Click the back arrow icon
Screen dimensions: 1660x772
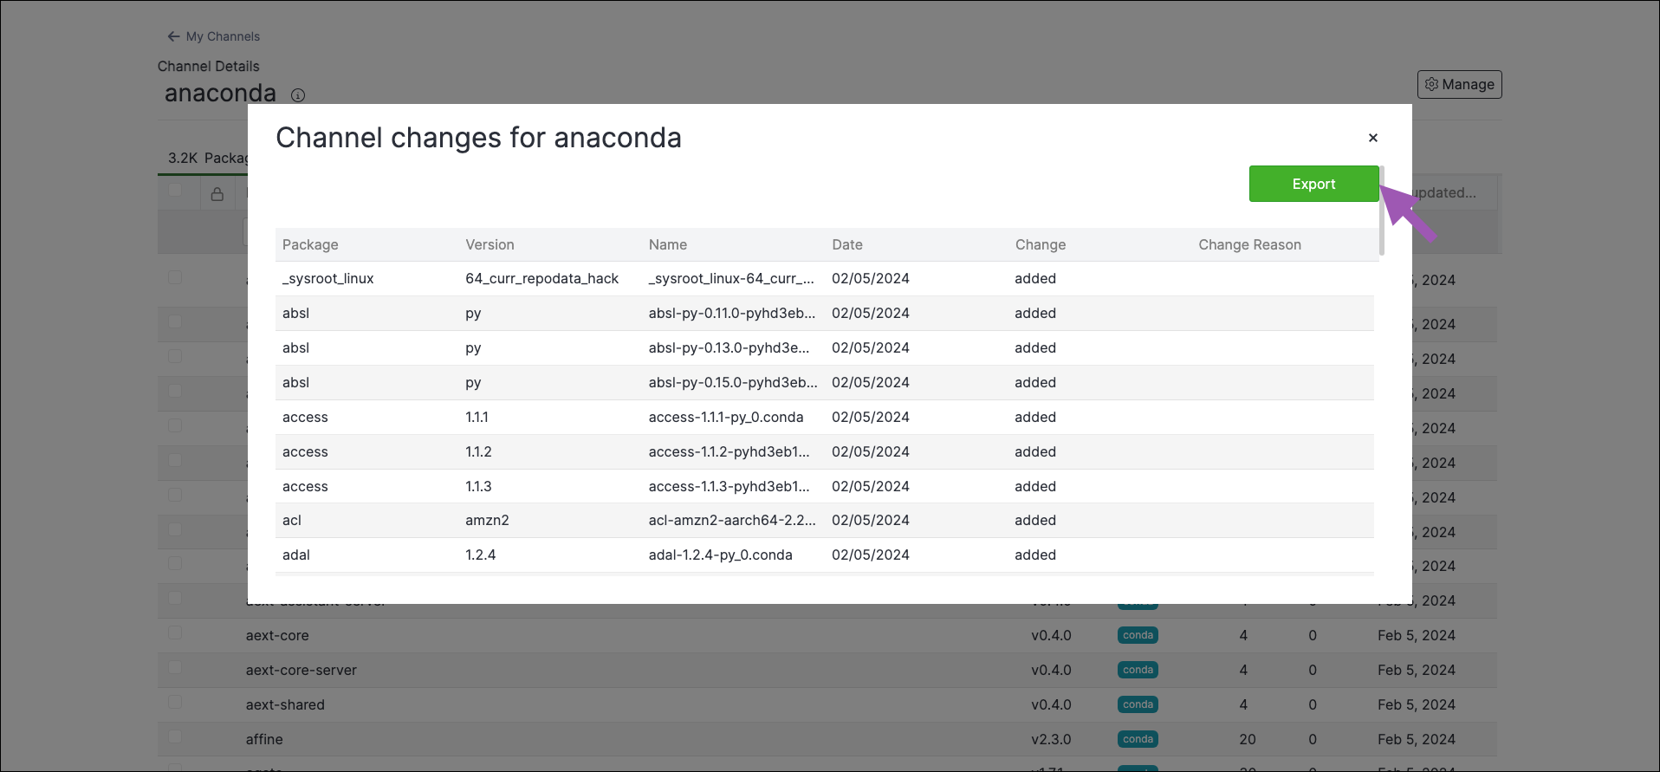pos(173,36)
